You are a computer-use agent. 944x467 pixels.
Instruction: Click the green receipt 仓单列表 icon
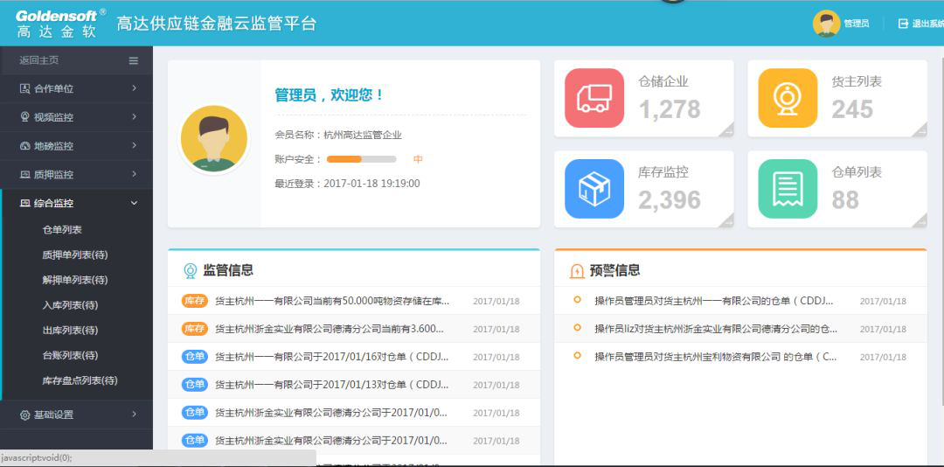(788, 189)
